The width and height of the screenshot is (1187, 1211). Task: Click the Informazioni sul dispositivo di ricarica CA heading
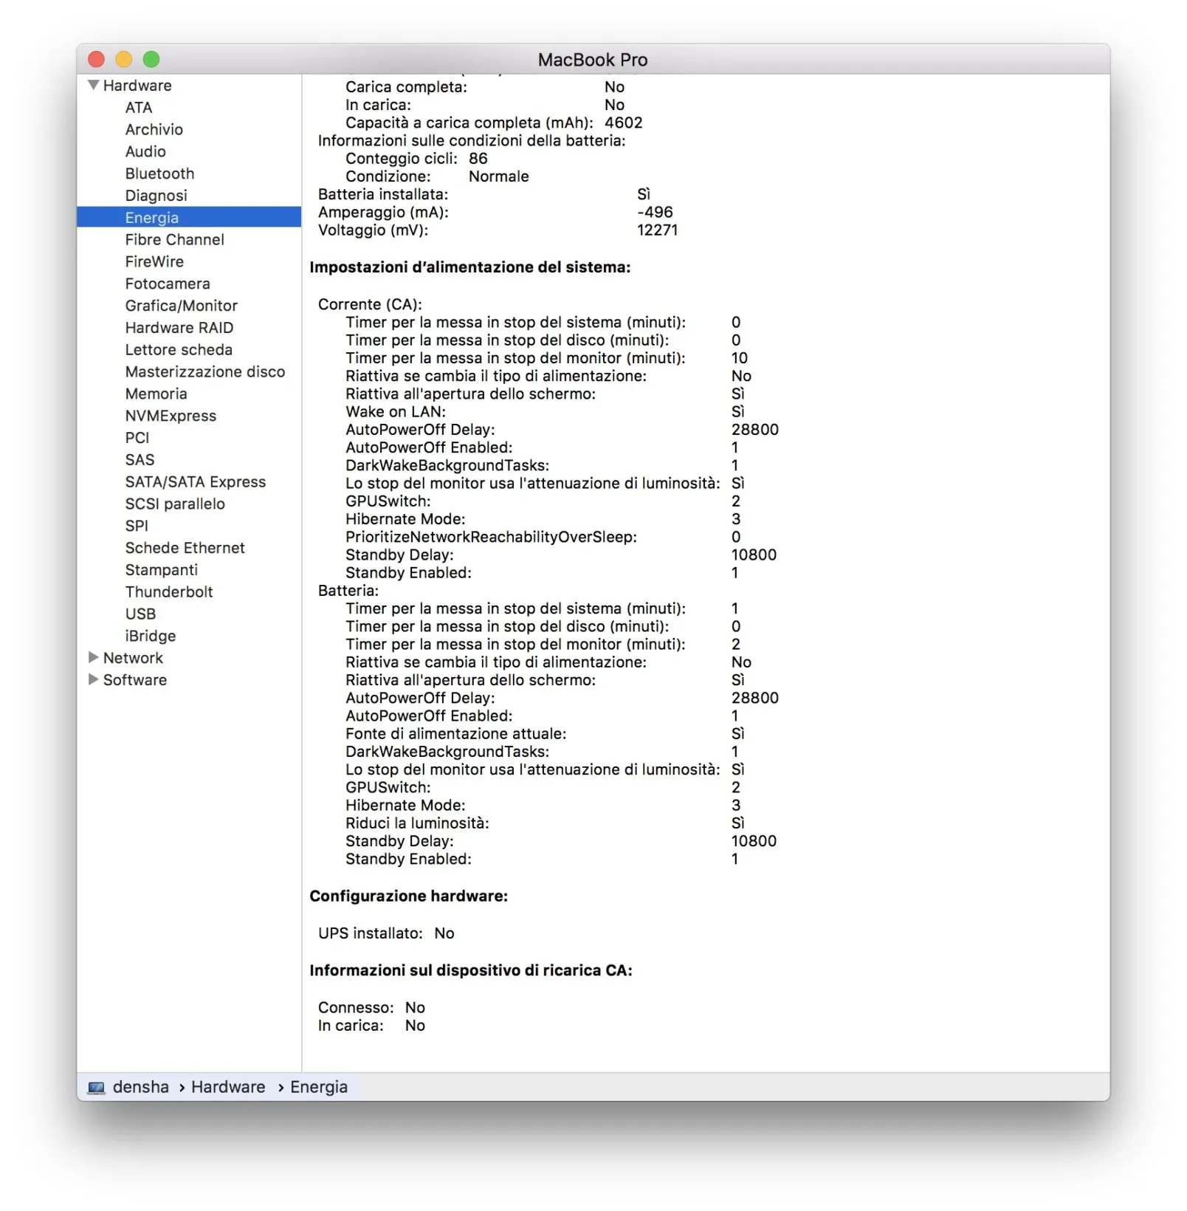[470, 971]
